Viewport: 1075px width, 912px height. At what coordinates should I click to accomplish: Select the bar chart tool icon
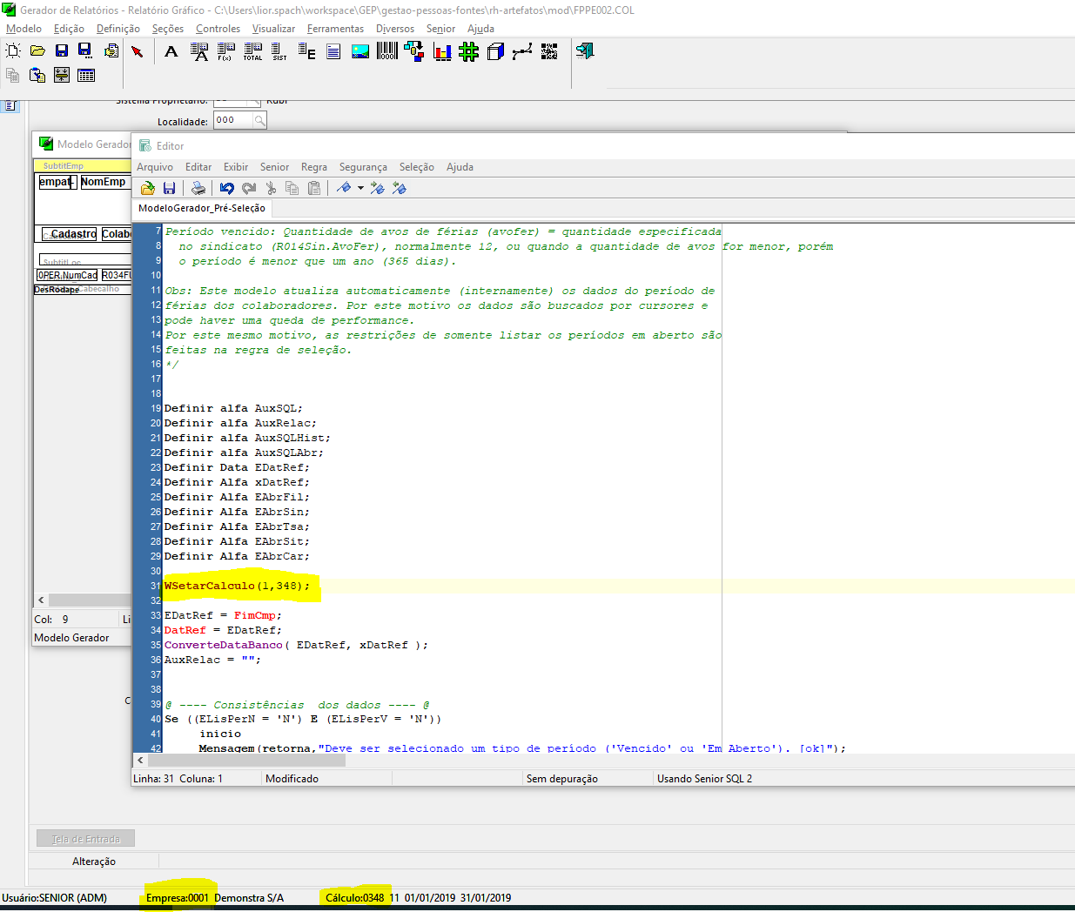(442, 51)
